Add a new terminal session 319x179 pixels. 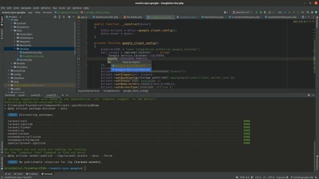(x=63, y=95)
